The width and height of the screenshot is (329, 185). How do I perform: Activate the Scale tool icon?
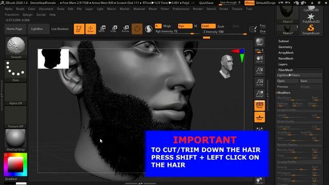tap(114, 29)
